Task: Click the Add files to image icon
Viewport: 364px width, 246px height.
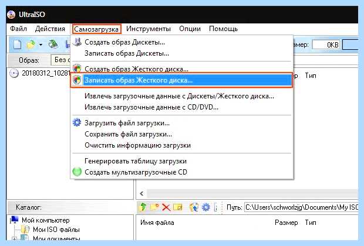Action: pyautogui.click(x=194, y=207)
